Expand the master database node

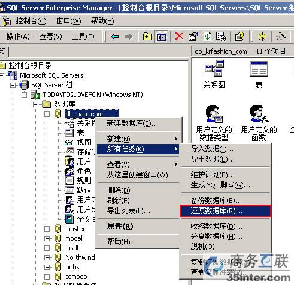(x=47, y=229)
